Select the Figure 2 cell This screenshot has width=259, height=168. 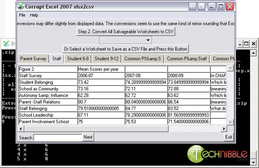48,69
